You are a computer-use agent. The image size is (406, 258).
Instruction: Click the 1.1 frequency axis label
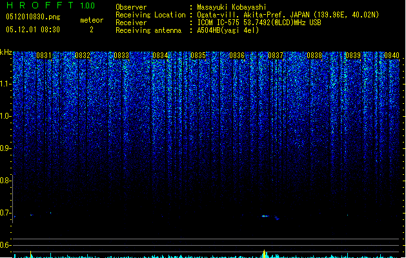(x=5, y=84)
